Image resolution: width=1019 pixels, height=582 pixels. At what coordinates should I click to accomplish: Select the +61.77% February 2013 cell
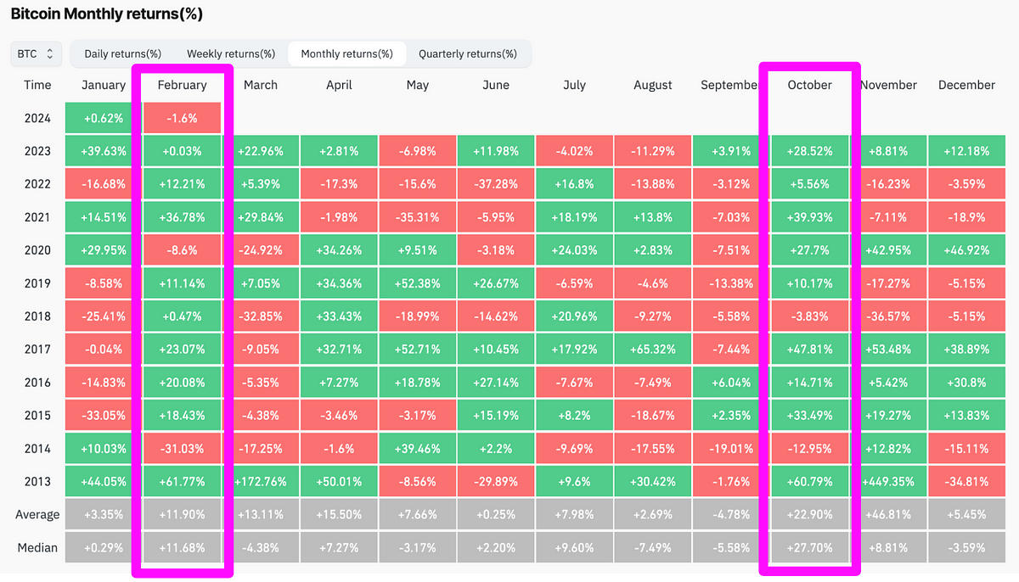pos(182,481)
